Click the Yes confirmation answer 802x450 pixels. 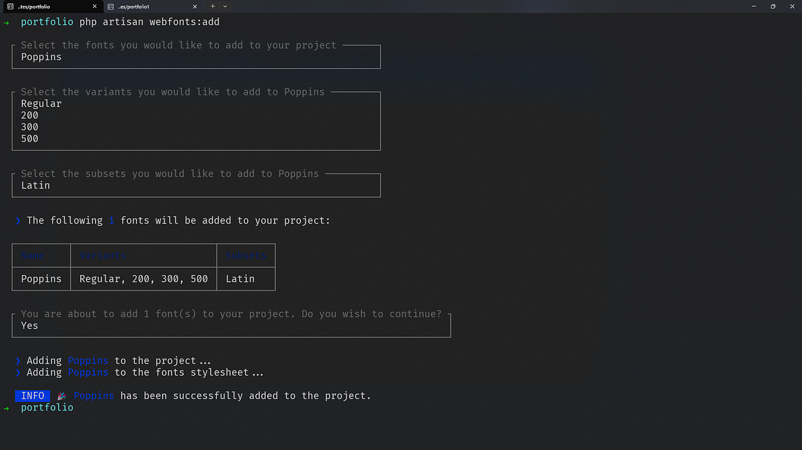tap(29, 325)
